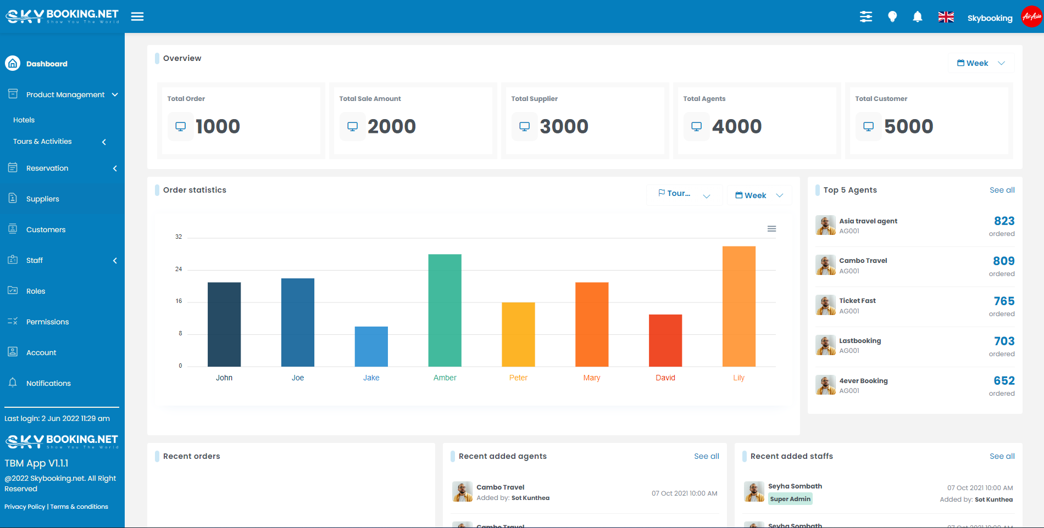
Task: Open the Order statistics Week dropdown
Action: click(x=759, y=195)
